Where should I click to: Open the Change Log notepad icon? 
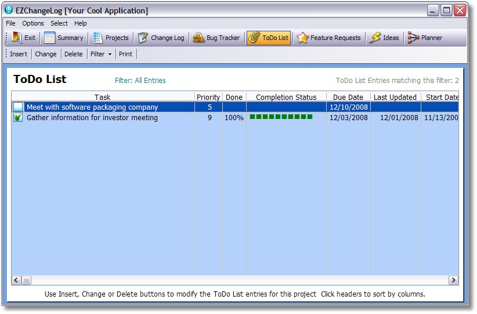142,38
